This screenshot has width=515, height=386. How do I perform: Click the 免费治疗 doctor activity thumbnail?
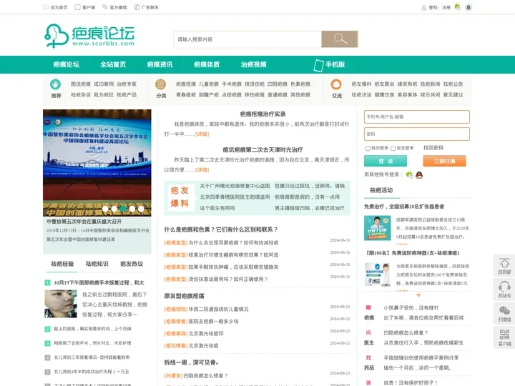pyautogui.click(x=378, y=228)
